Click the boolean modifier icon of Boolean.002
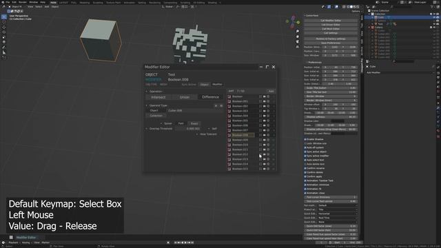441x248 pixels. 229,106
